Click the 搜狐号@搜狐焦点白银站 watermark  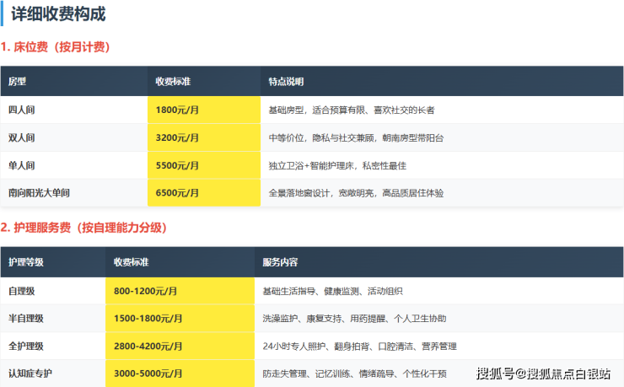545,374
